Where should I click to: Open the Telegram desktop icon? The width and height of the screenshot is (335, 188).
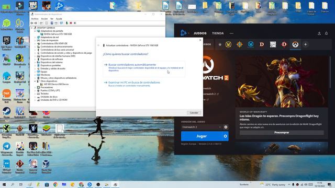pyautogui.click(x=7, y=148)
